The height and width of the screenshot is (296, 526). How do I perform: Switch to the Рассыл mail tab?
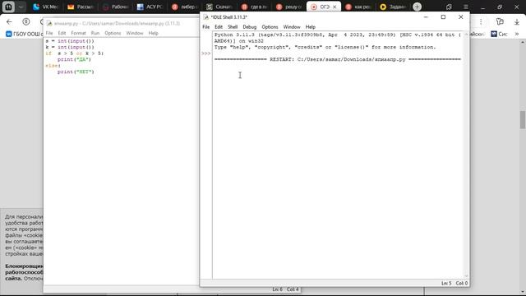click(81, 7)
